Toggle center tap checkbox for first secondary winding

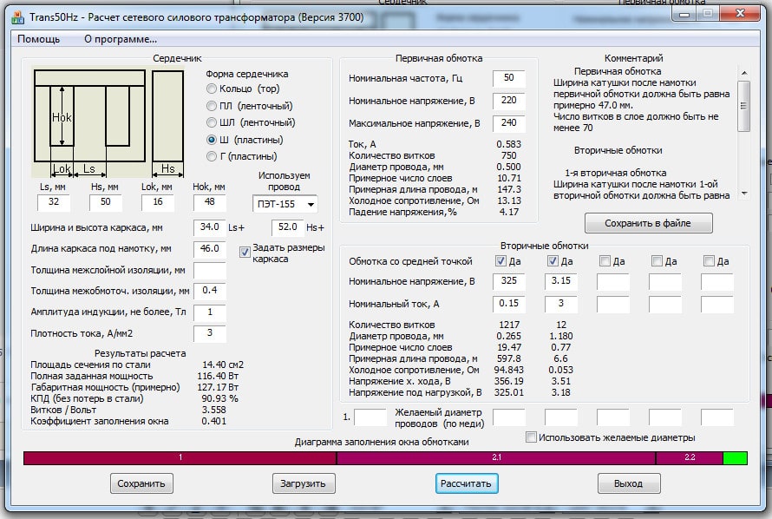click(x=500, y=261)
